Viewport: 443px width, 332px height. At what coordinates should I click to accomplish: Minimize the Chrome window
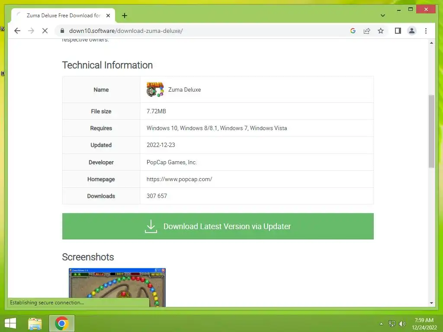(398, 10)
